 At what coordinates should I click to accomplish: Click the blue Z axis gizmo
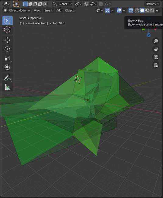click(149, 35)
